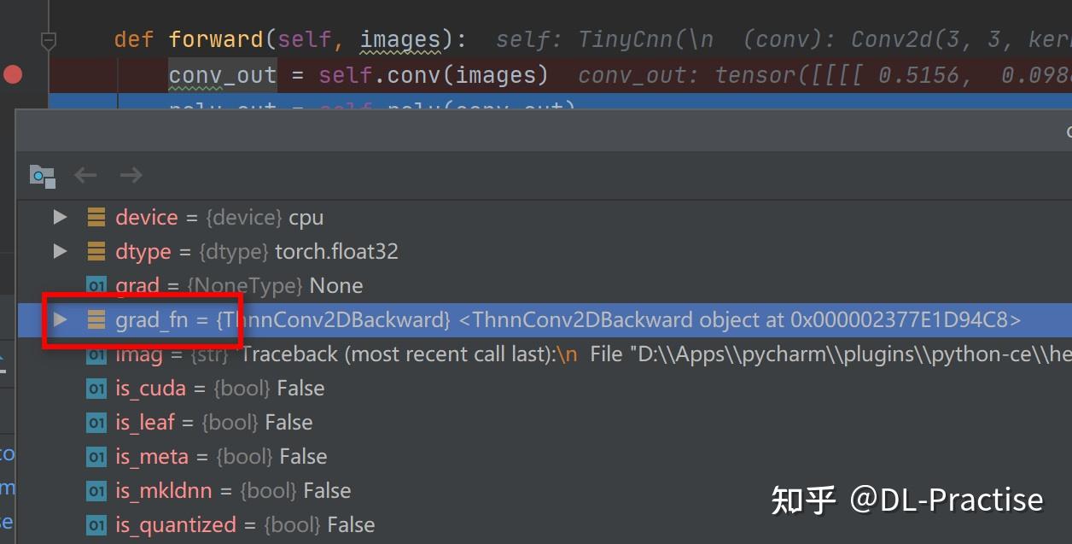Click the object icon beside the dtype variable

[95, 251]
